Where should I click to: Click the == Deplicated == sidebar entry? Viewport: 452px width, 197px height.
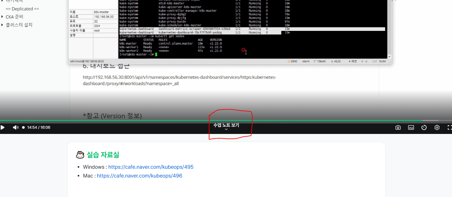coord(22,9)
